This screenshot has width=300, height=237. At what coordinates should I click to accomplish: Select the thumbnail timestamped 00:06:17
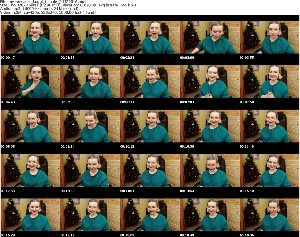click(x=150, y=82)
